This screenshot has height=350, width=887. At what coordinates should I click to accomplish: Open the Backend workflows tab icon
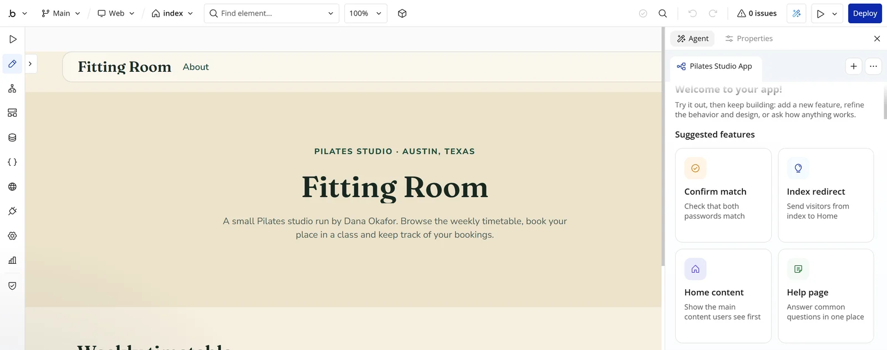[x=12, y=113]
